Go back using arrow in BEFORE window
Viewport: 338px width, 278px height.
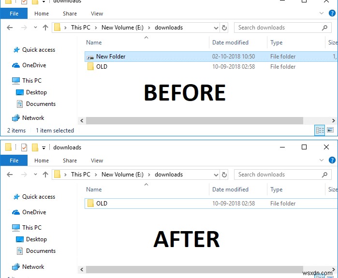click(10, 28)
